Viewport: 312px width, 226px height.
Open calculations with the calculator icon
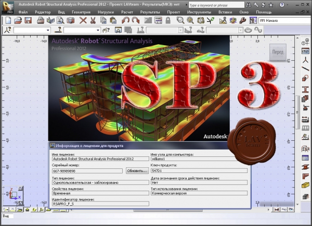pos(159,20)
